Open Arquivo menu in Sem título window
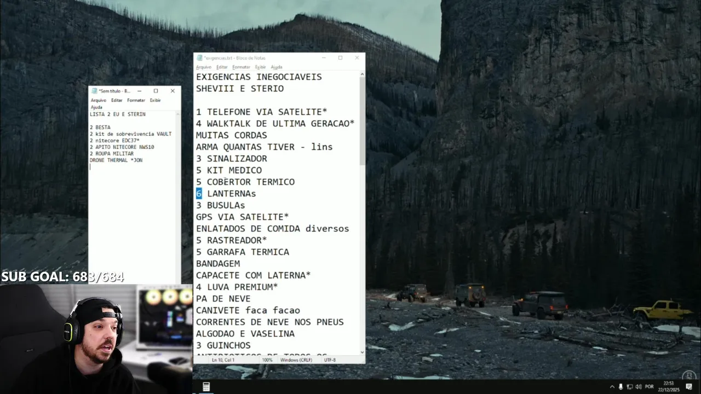Image resolution: width=701 pixels, height=394 pixels. pos(99,100)
